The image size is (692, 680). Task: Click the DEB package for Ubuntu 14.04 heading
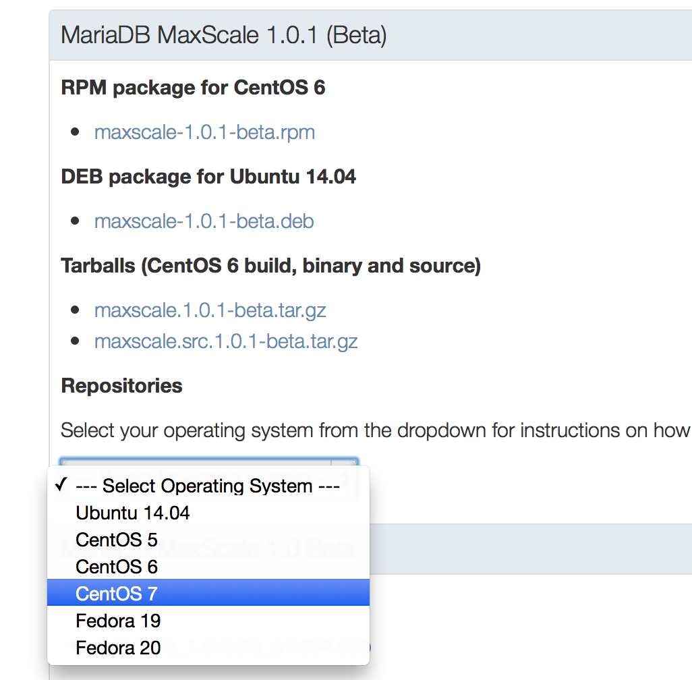pyautogui.click(x=208, y=177)
